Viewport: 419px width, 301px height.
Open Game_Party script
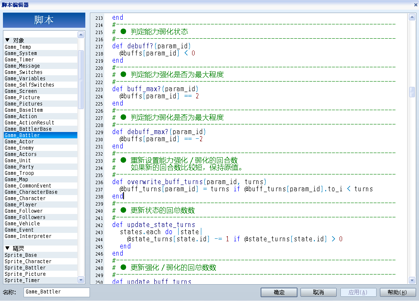[41, 167]
